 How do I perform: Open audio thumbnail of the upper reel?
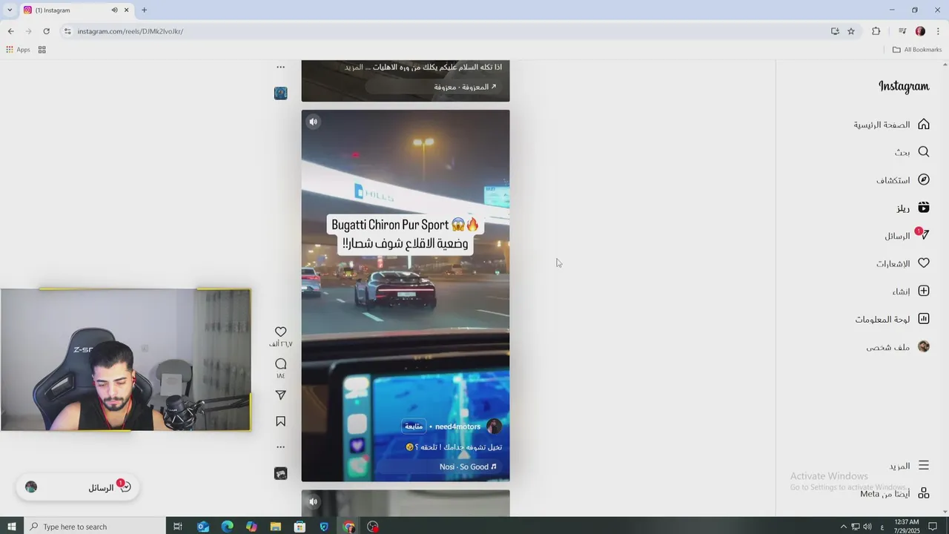pos(280,93)
